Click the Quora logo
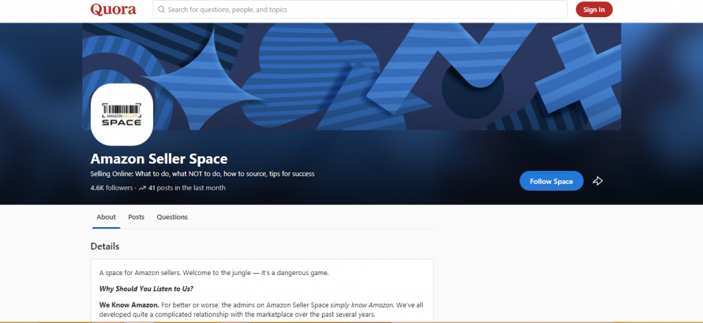The width and height of the screenshot is (703, 323). (x=113, y=9)
